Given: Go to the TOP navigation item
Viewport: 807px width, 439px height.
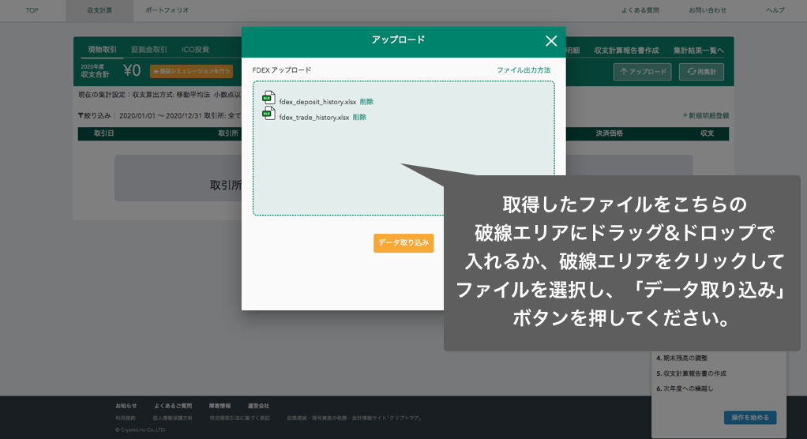Looking at the screenshot, I should click(32, 10).
